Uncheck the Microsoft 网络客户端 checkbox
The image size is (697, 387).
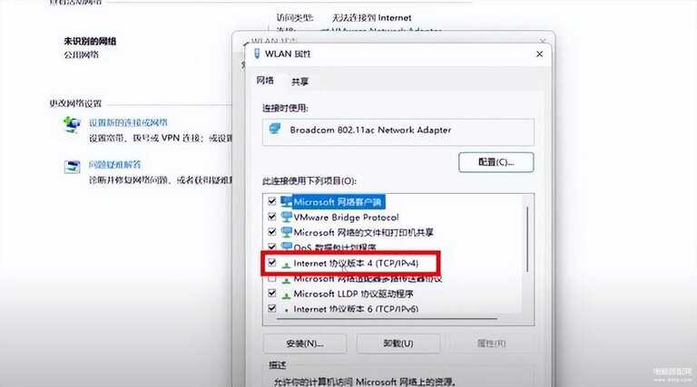point(272,201)
